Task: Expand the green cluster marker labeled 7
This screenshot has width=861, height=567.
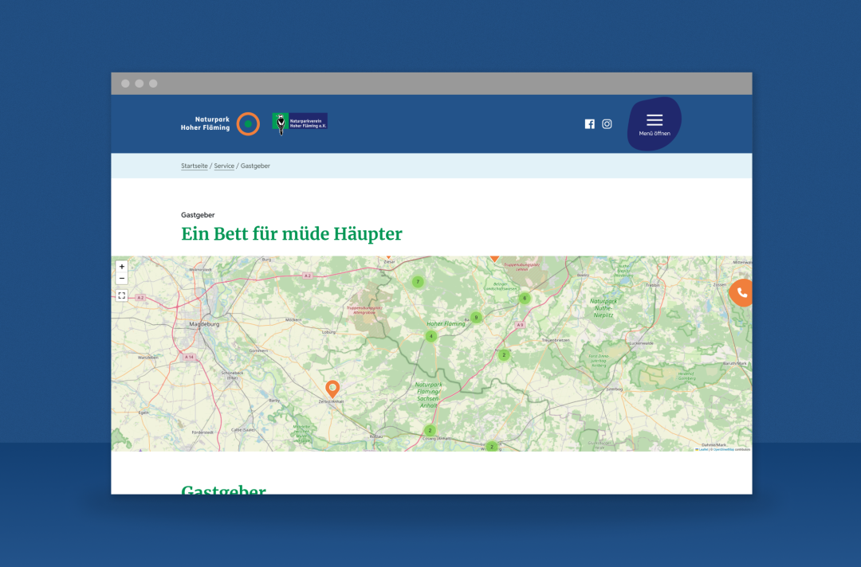Action: point(418,282)
